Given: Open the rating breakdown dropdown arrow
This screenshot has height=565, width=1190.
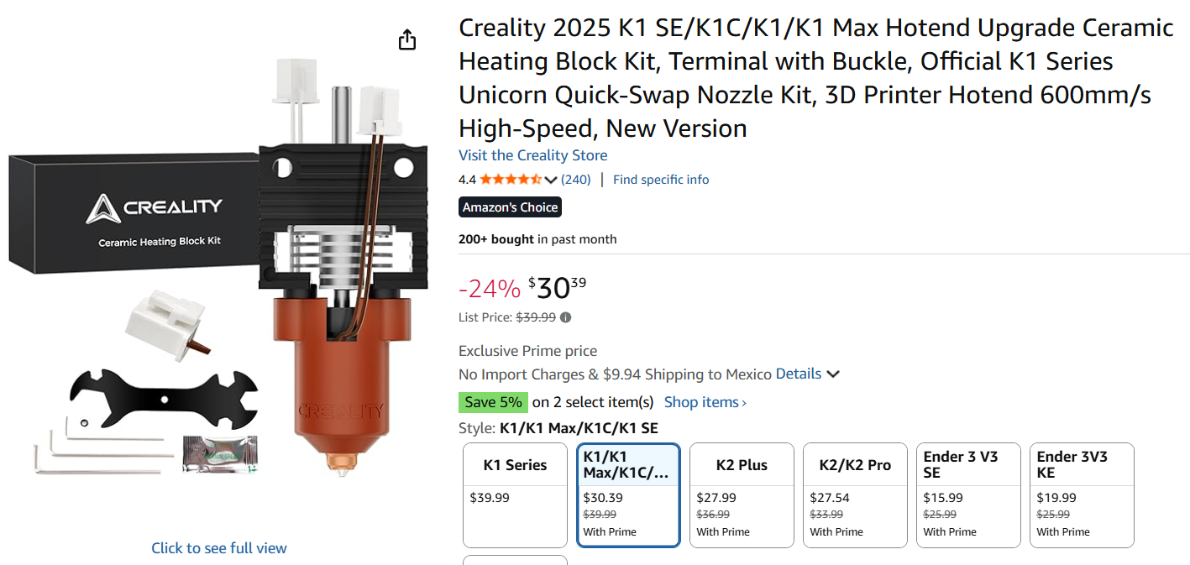Looking at the screenshot, I should pyautogui.click(x=551, y=180).
